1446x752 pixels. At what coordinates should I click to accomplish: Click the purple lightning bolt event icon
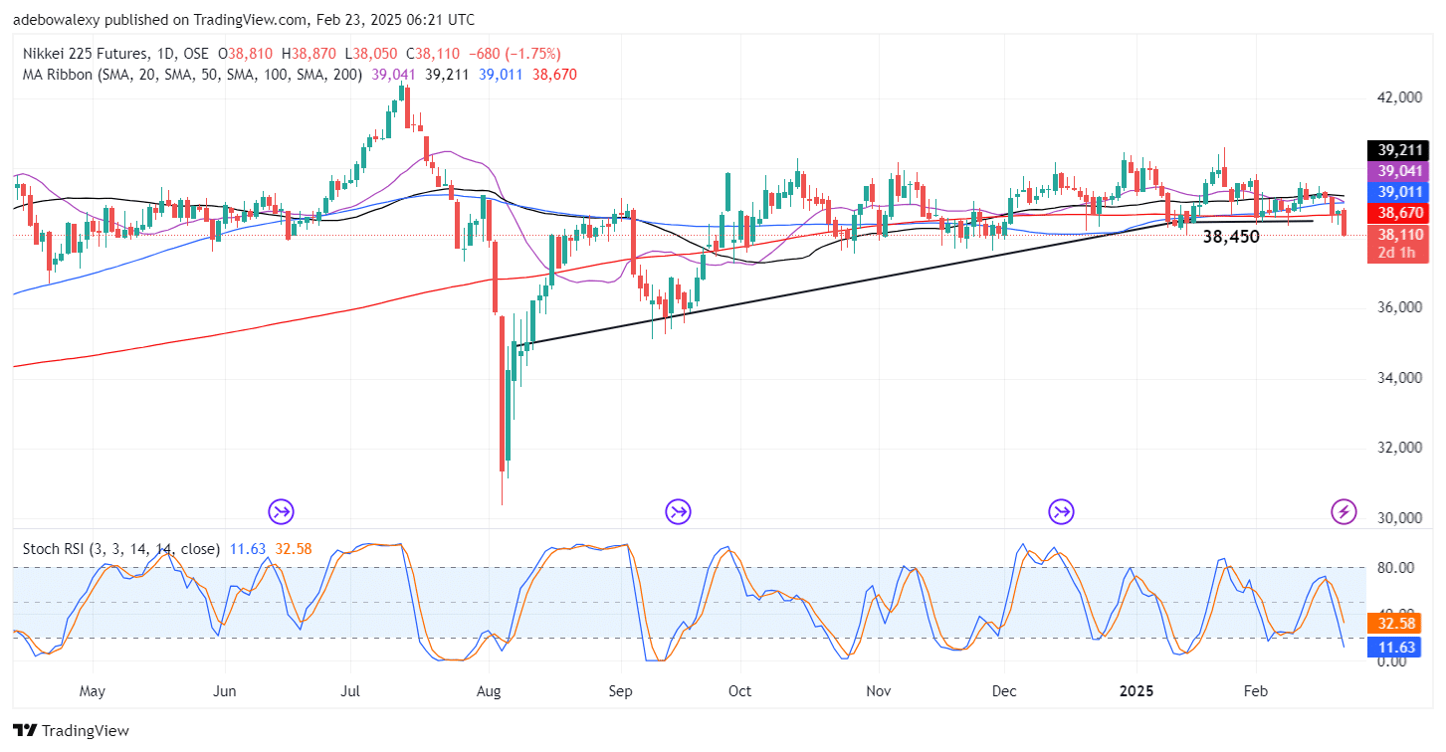coord(1344,512)
